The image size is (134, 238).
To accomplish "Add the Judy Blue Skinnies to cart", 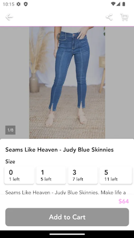I will click(x=67, y=217).
